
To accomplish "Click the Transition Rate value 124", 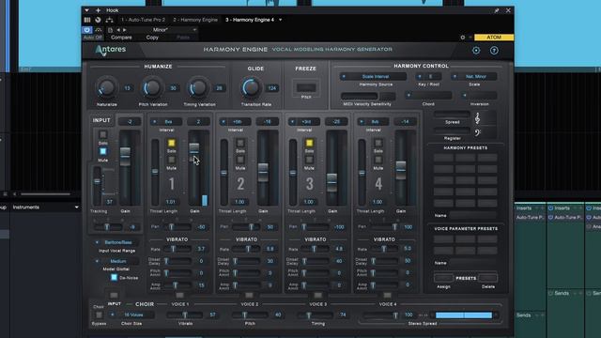I will [272, 88].
